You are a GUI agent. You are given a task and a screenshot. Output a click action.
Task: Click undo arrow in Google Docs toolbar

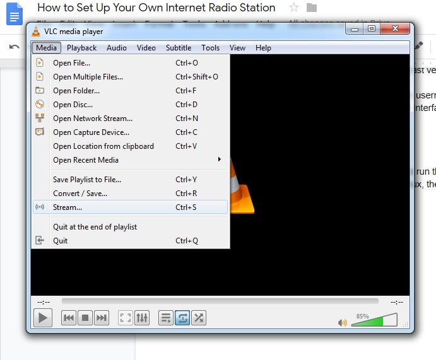[14, 47]
